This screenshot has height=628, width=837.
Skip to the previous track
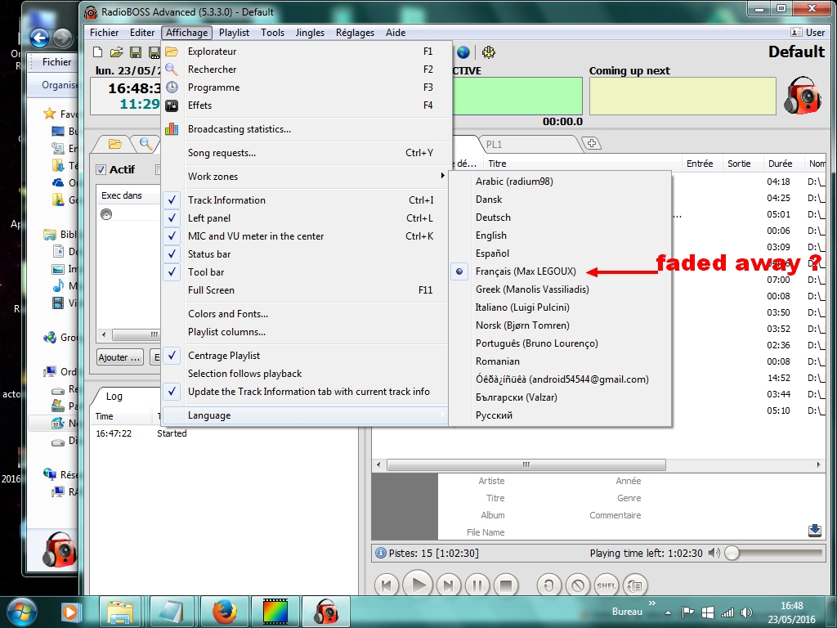click(387, 585)
